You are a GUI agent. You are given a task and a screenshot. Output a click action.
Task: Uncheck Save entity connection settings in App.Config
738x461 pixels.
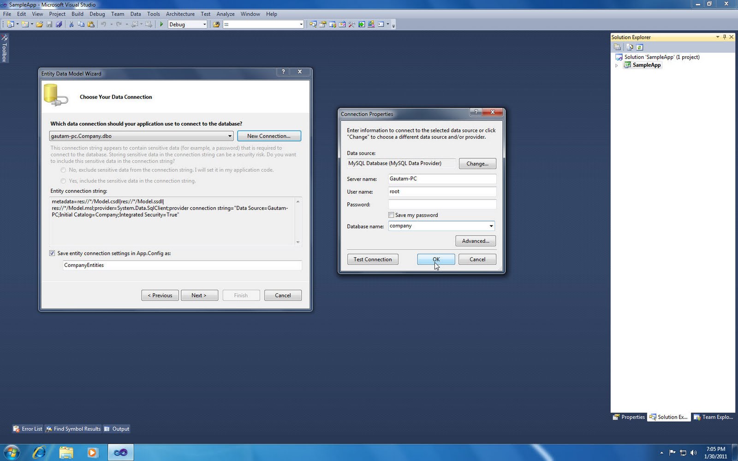click(52, 253)
